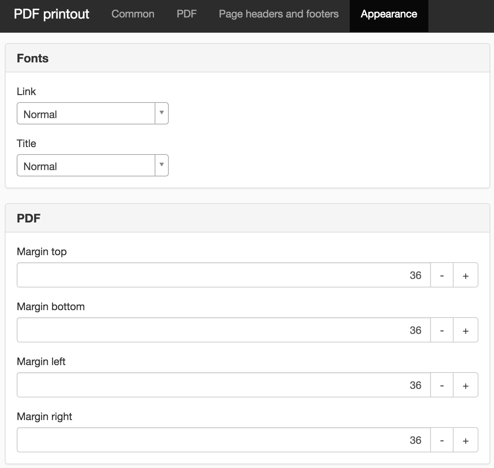
Task: Increase Margin left value
Action: coord(465,385)
